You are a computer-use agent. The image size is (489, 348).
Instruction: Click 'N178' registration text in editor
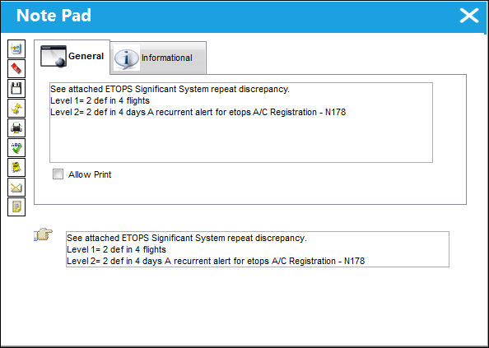tap(336, 112)
